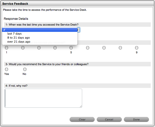
Task: Pick 'over 21 days ago' option
Action: pos(19,42)
